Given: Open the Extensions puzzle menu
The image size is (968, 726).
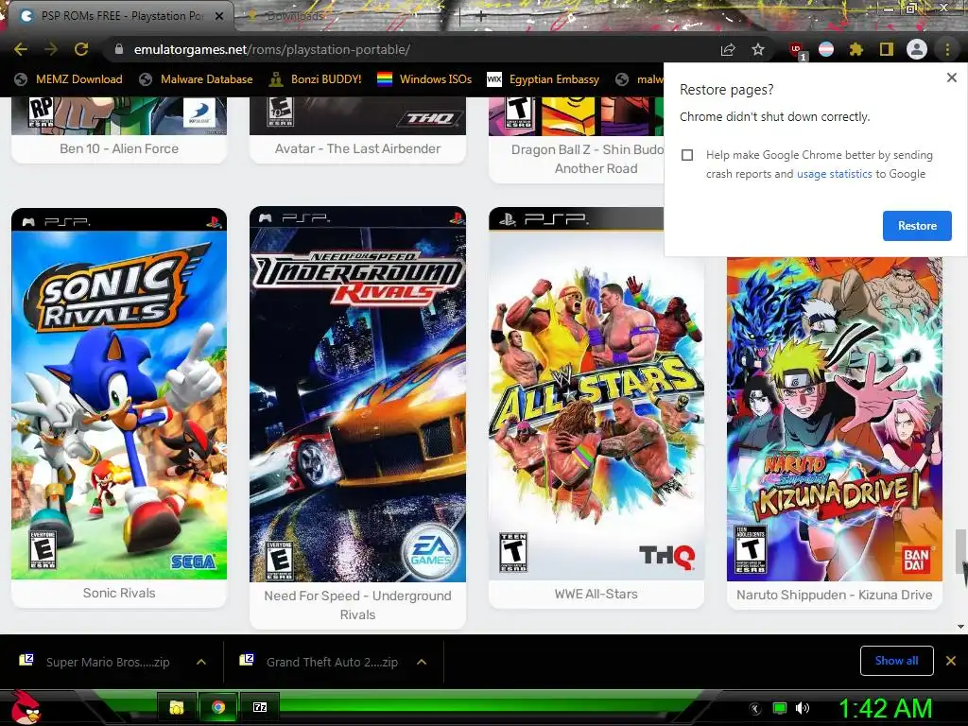Looking at the screenshot, I should [856, 49].
